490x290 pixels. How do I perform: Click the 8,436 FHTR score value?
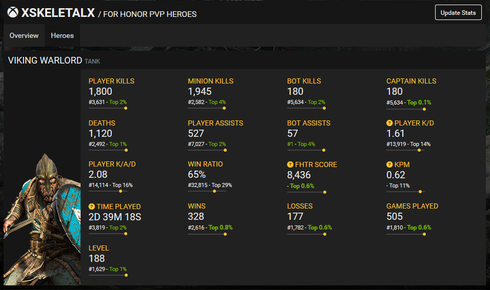pos(299,175)
